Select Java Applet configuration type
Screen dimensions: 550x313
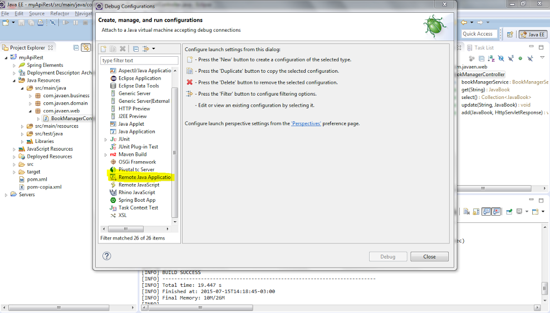tap(127, 124)
